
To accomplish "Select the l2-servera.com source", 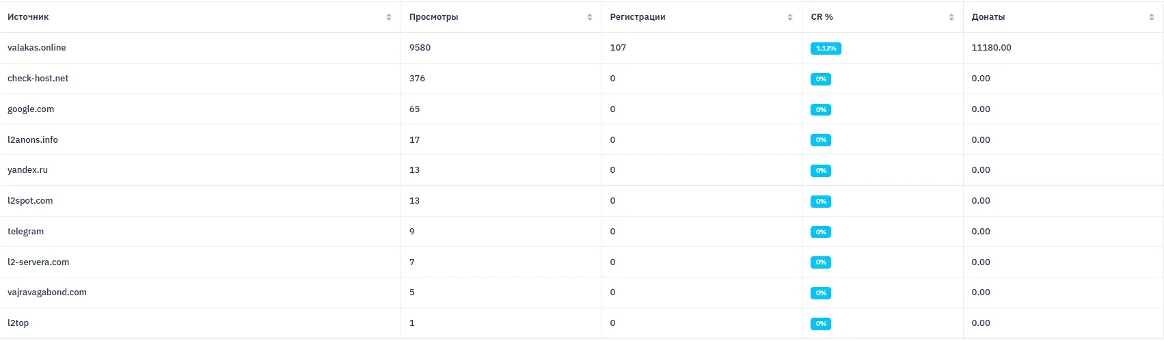I will [38, 262].
